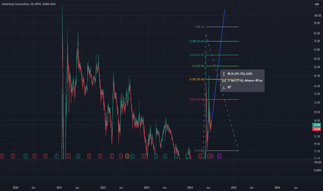Click 47.50 on the price axis
323x191 pixels.
click(317, 76)
